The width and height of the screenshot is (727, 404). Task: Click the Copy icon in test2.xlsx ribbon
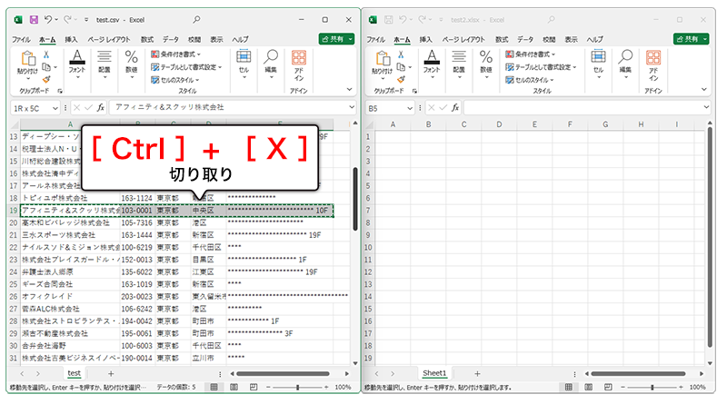[400, 65]
